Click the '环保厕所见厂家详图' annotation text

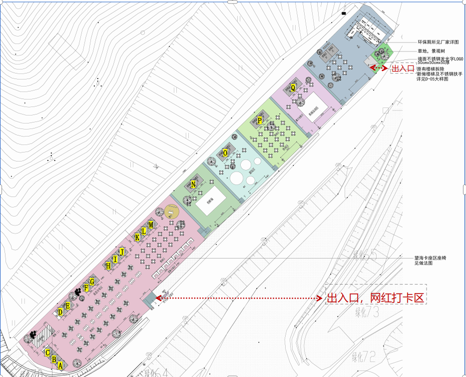[442, 43]
